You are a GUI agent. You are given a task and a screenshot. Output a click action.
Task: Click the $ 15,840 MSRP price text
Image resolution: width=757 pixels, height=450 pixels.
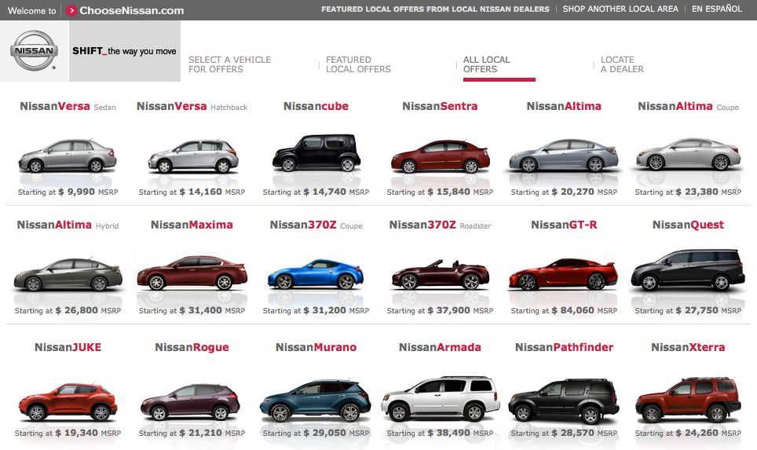[461, 192]
